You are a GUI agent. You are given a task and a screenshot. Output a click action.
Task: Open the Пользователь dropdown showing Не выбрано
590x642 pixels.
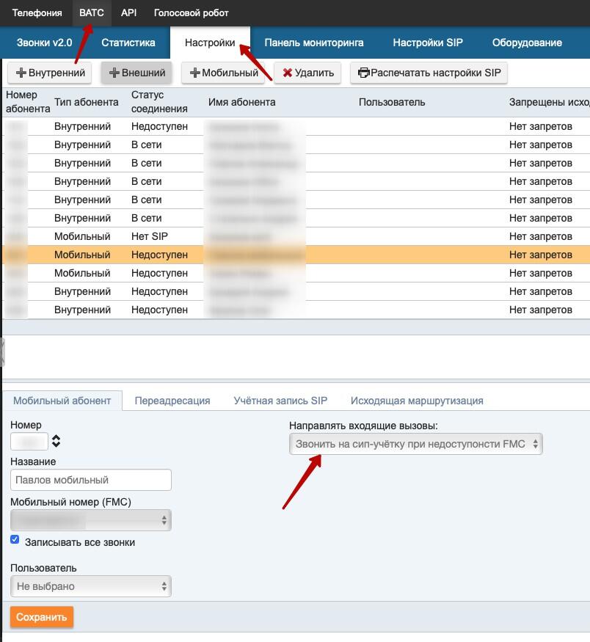90,586
